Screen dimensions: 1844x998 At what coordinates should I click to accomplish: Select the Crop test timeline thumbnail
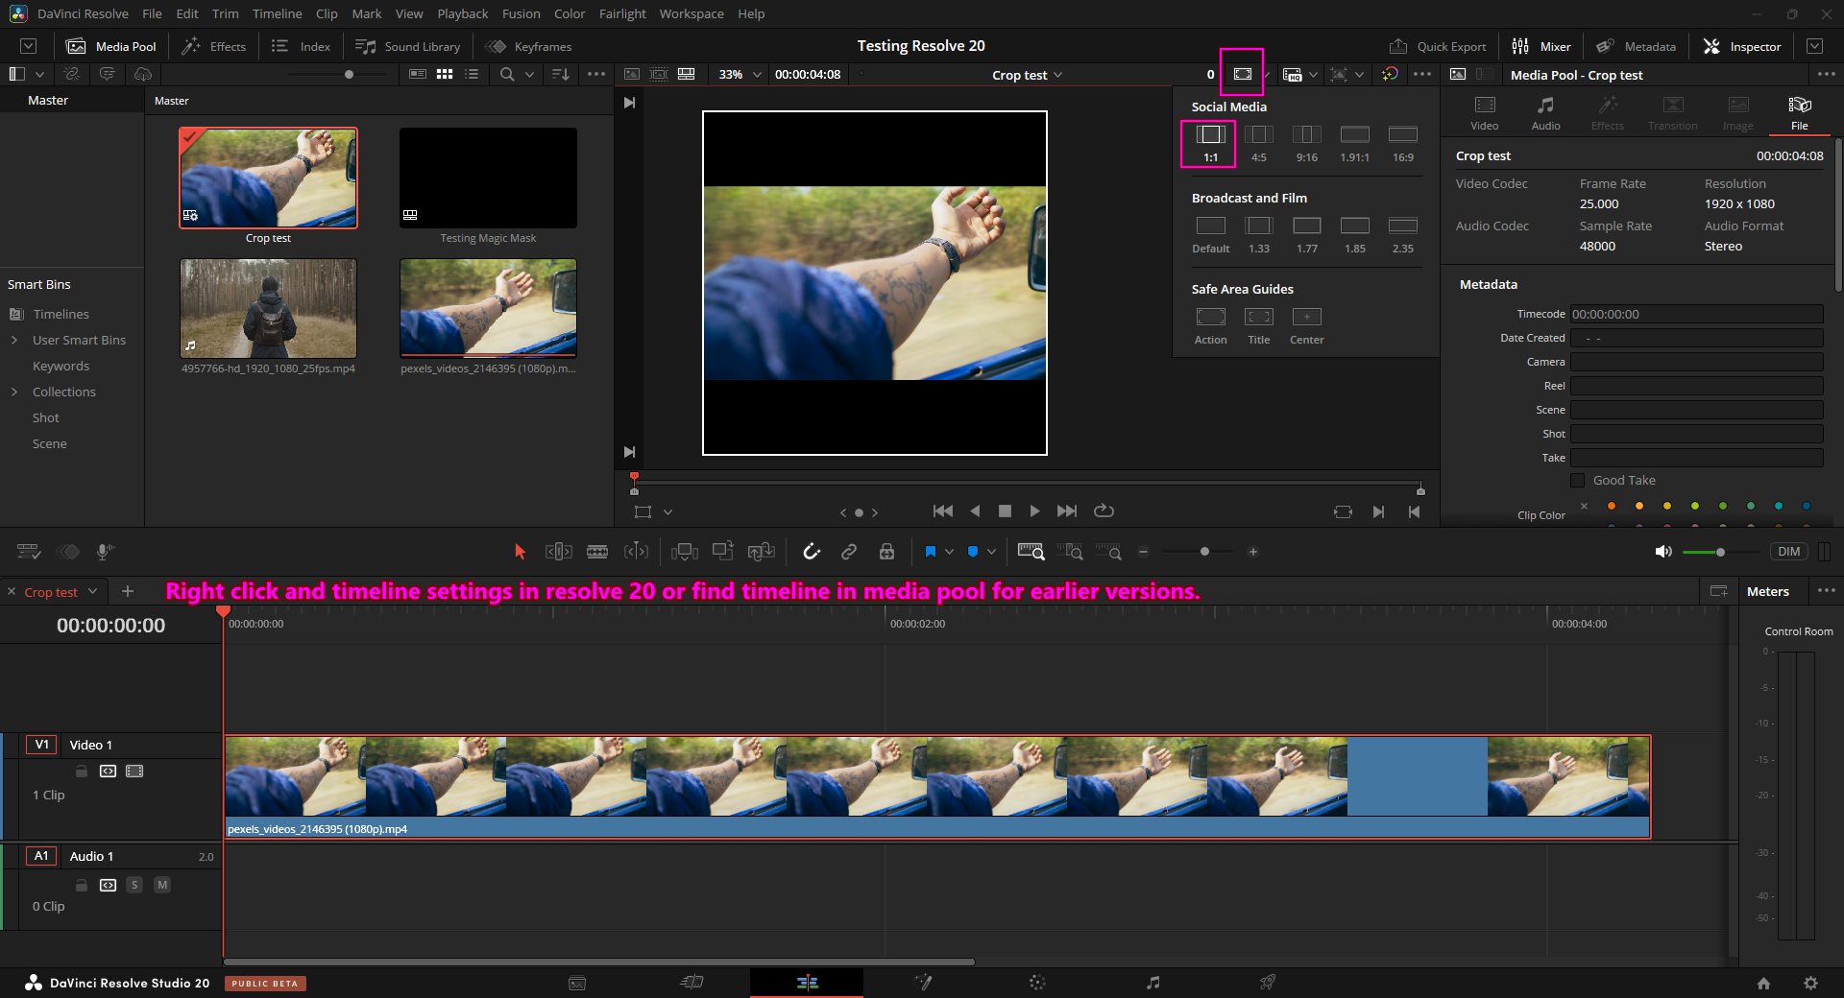(x=268, y=178)
